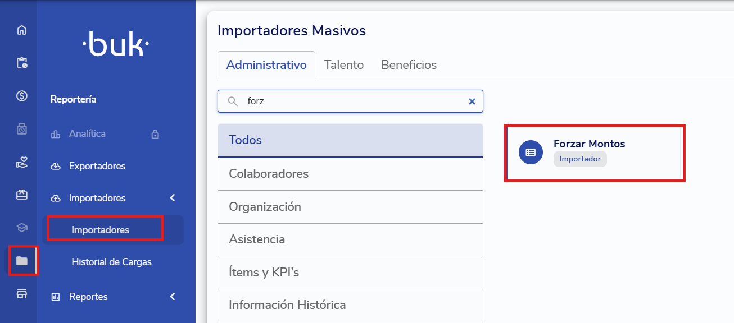Image resolution: width=734 pixels, height=323 pixels.
Task: Click the graduation cap icon in rail
Action: tap(22, 228)
